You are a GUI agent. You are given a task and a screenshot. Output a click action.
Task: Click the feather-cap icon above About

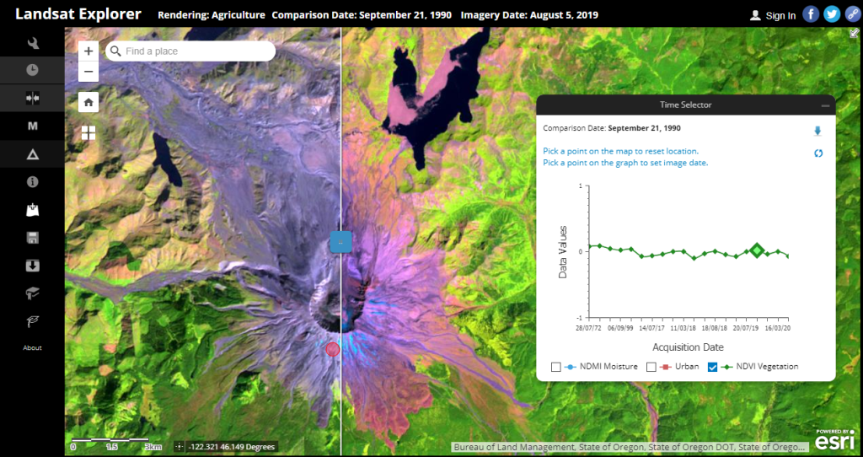(33, 321)
